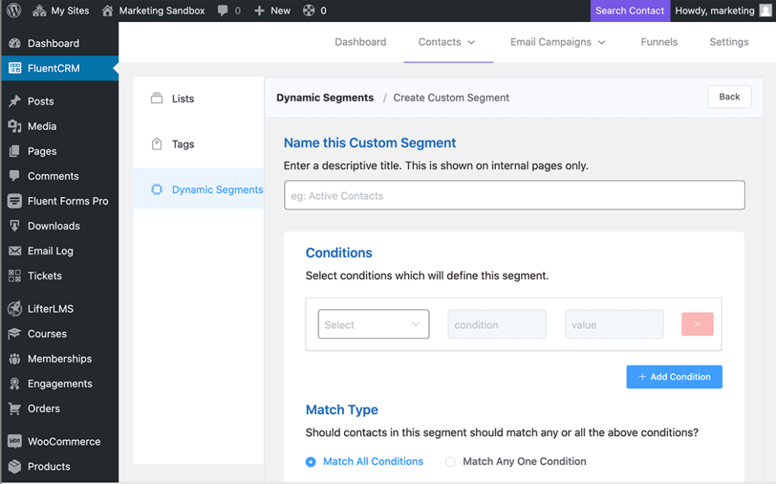This screenshot has height=484, width=776.
Task: Click the Engagements award icon
Action: (x=15, y=383)
